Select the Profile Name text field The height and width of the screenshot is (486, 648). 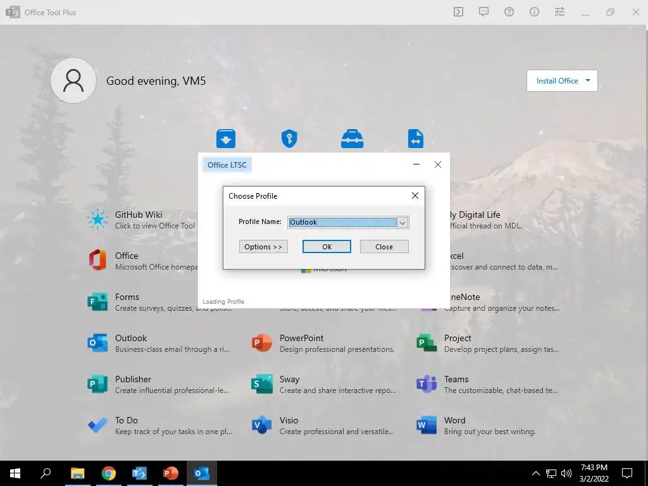tap(342, 222)
